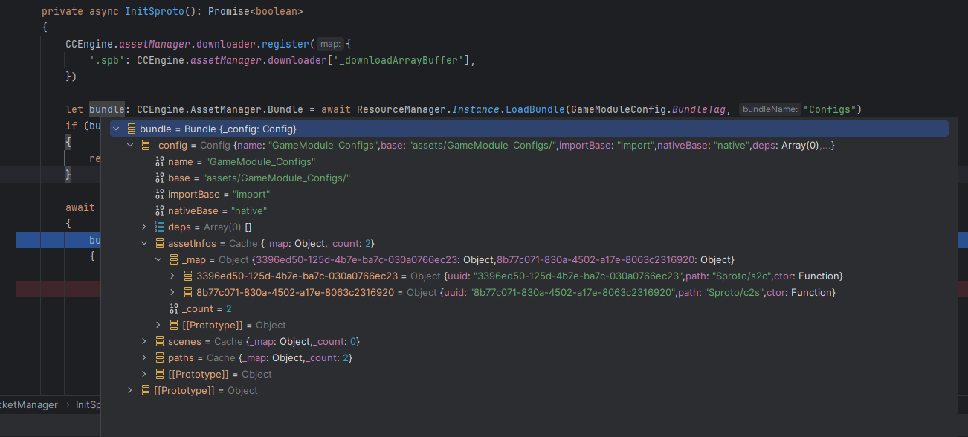Click the binary value icon beside name
This screenshot has width=968, height=437.
[160, 162]
